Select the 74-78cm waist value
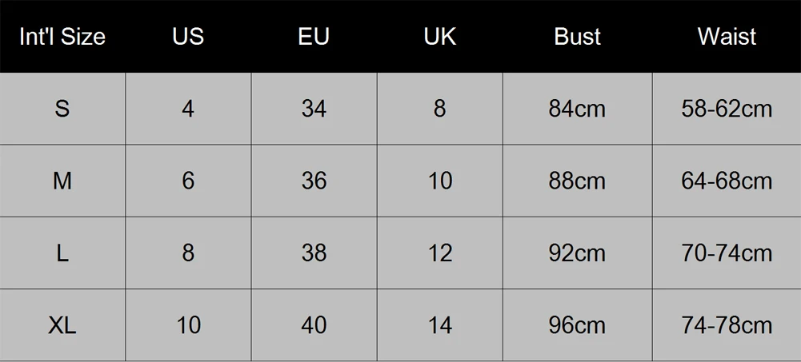This screenshot has width=801, height=362. (727, 325)
